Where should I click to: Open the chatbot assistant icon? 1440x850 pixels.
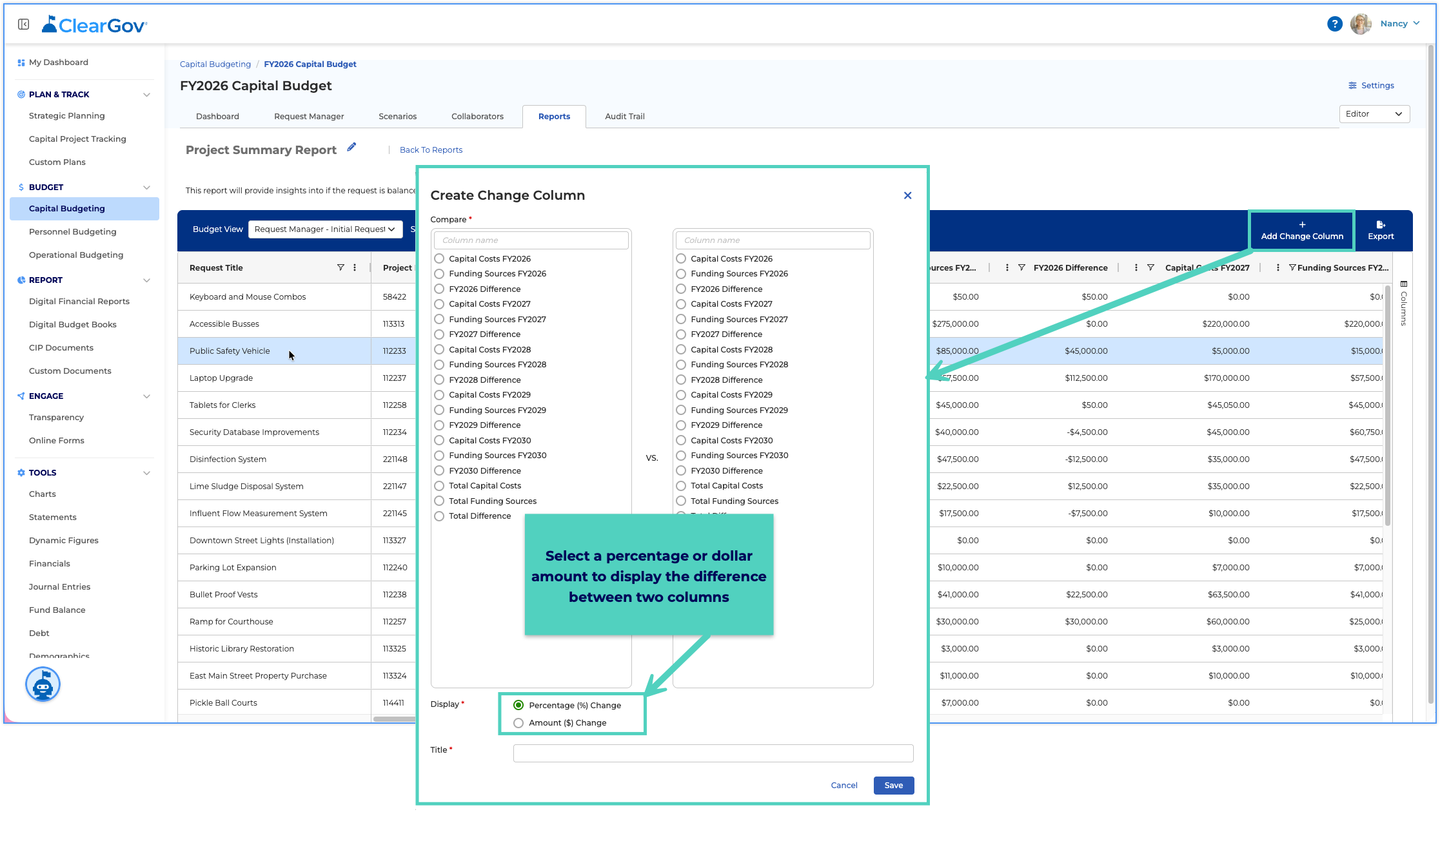(43, 684)
